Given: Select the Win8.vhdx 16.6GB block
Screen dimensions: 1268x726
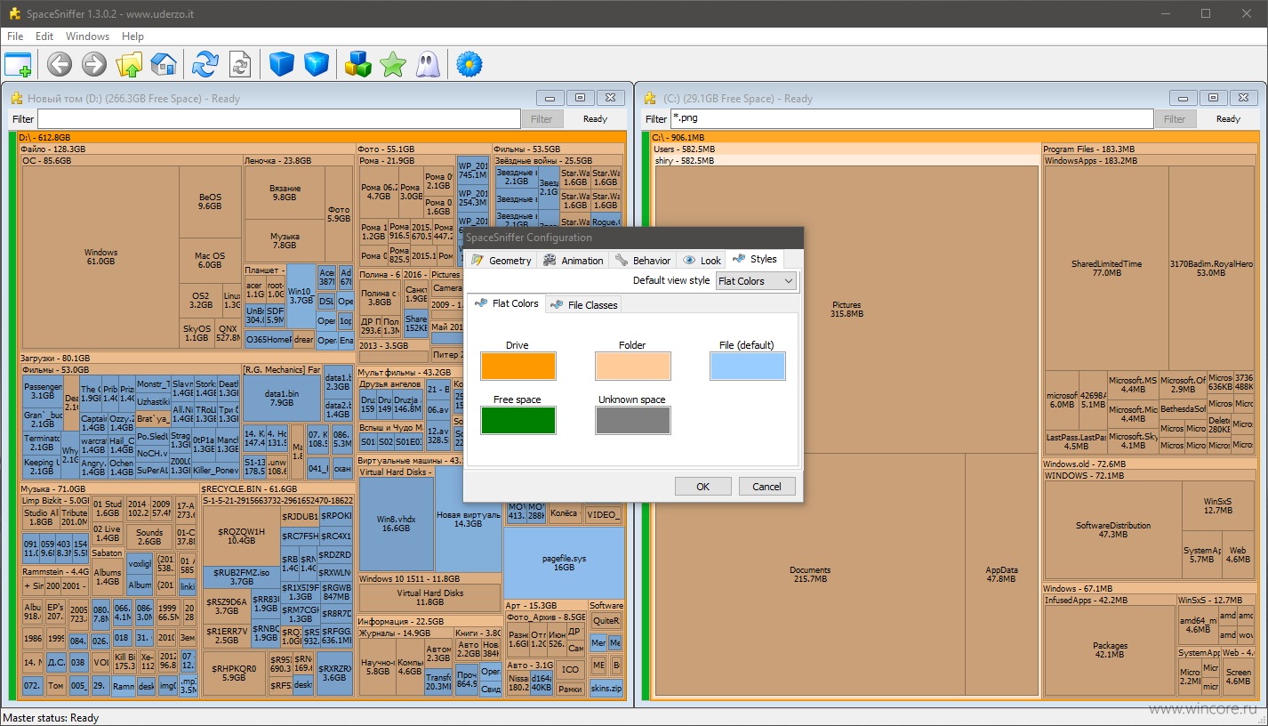Looking at the screenshot, I should (396, 524).
